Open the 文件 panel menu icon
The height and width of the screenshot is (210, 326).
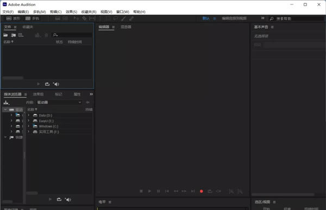15,27
